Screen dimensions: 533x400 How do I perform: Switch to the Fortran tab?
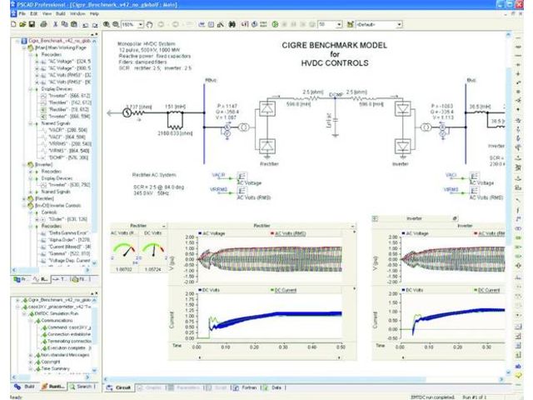(x=247, y=387)
